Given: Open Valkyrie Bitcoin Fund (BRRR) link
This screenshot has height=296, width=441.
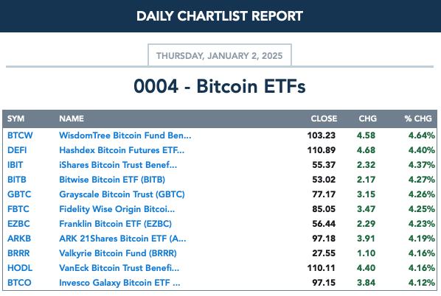Looking at the screenshot, I should (x=118, y=253).
